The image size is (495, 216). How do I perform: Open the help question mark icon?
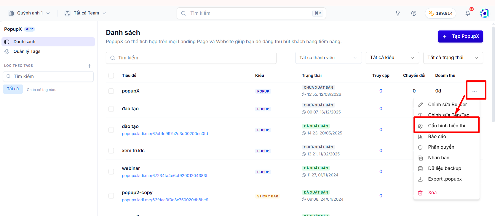pyautogui.click(x=414, y=13)
